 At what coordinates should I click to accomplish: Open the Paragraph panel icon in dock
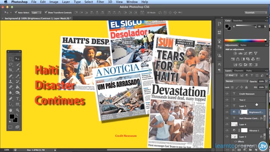coord(219,70)
